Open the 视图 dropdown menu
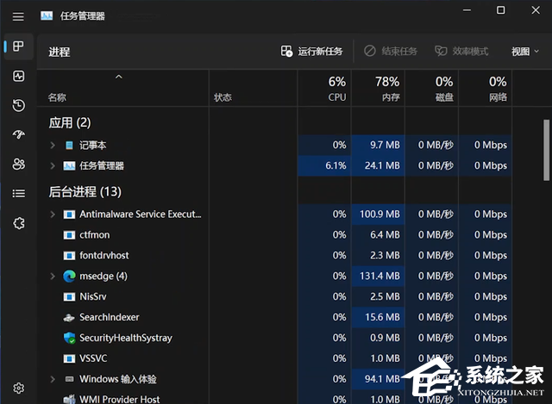552x404 pixels. 524,52
